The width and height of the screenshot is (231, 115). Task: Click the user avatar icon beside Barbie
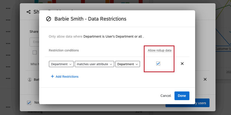tap(30, 80)
